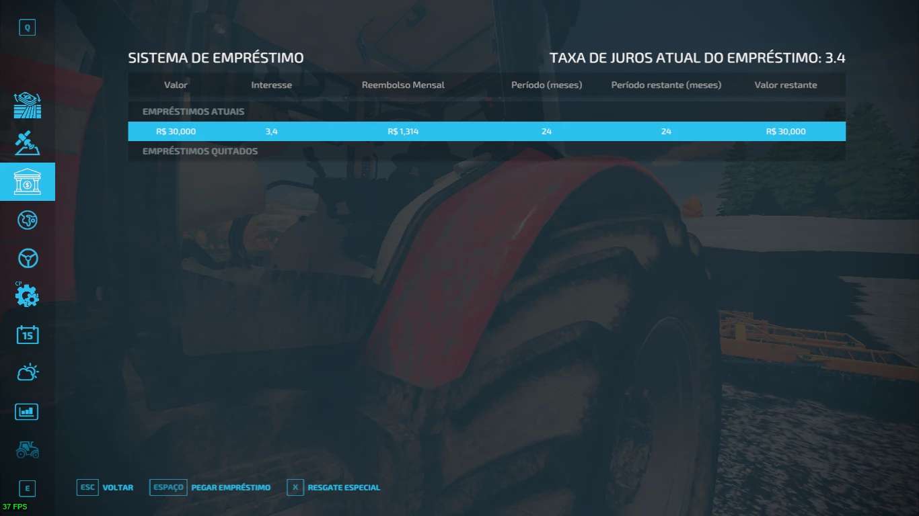The width and height of the screenshot is (919, 516).
Task: Open the statistics chart page
Action: [x=27, y=411]
